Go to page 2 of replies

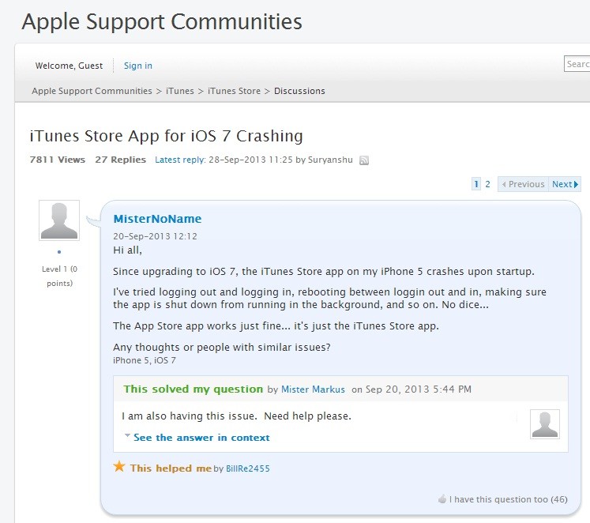tap(487, 184)
